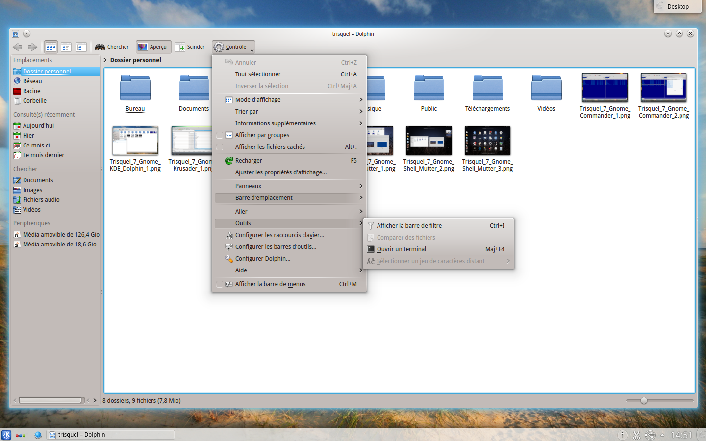
Task: Expand Informations supplémentaires submenu
Action: point(289,123)
